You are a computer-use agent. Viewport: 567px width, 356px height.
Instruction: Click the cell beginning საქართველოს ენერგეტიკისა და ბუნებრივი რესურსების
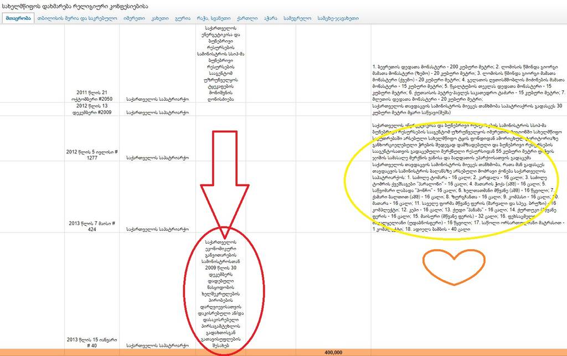[220, 64]
